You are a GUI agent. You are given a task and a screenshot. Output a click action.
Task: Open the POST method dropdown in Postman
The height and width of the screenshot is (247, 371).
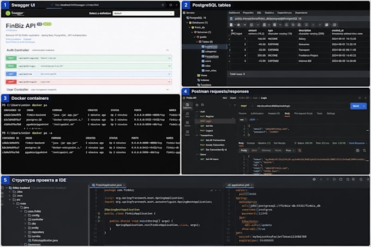(x=247, y=106)
